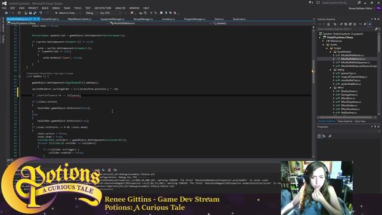Collapse the Scripts folder

pos(327,48)
